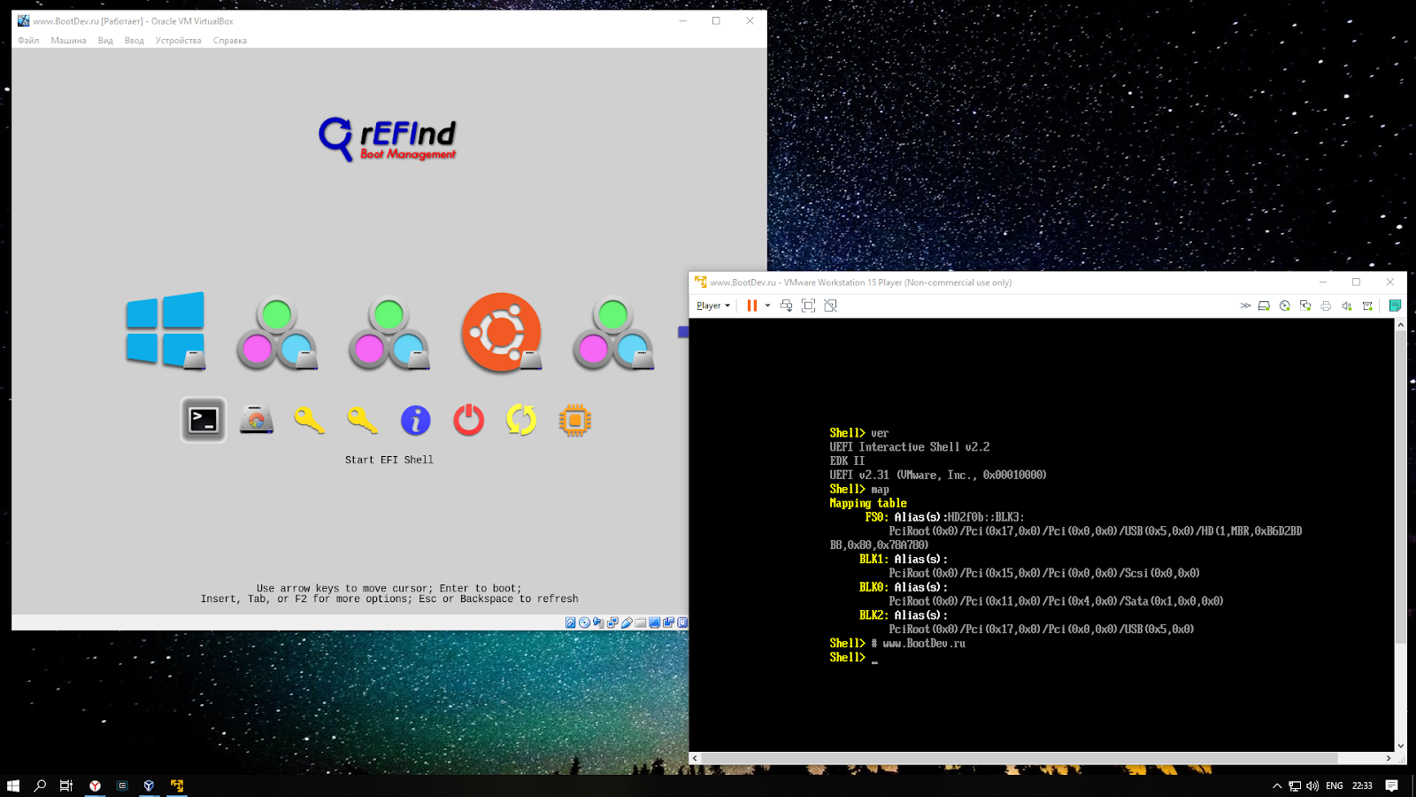Open the Windows Start menu

(13, 785)
